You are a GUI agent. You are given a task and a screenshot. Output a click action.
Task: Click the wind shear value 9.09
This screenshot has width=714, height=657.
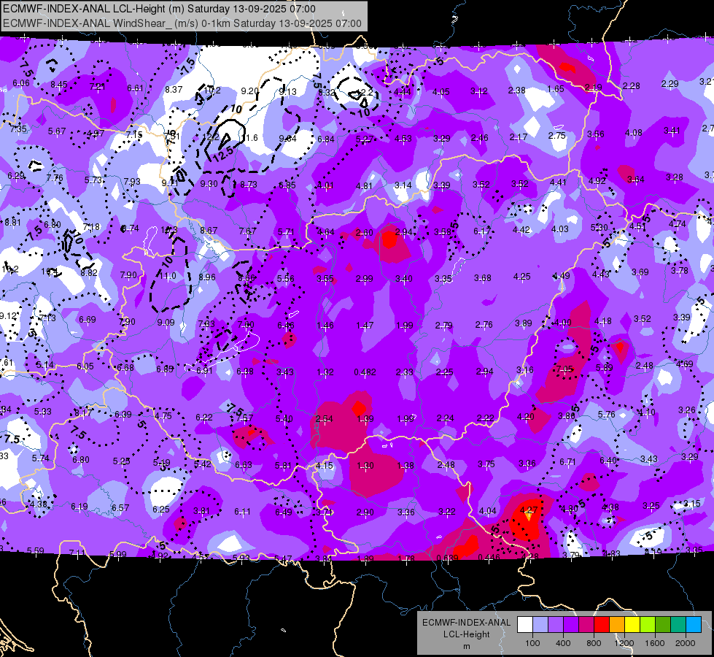click(x=166, y=323)
